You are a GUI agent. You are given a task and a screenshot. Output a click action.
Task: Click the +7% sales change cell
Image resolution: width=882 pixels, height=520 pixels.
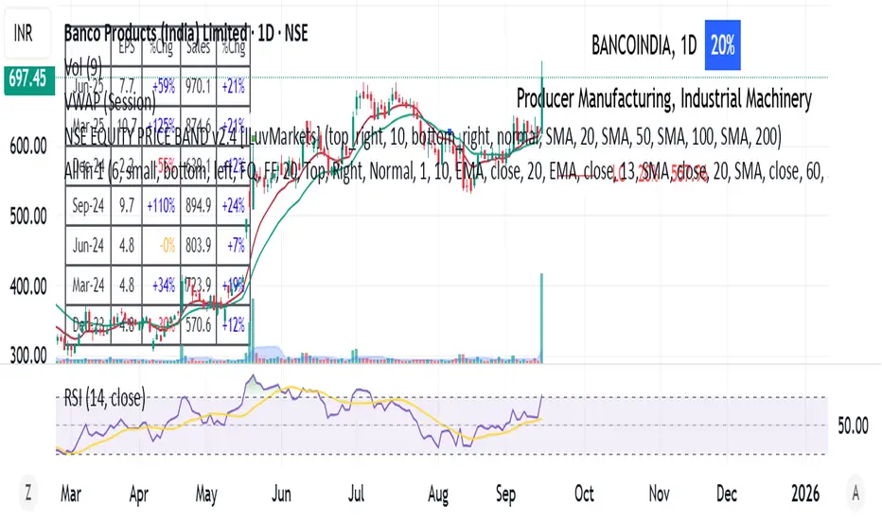(x=236, y=246)
